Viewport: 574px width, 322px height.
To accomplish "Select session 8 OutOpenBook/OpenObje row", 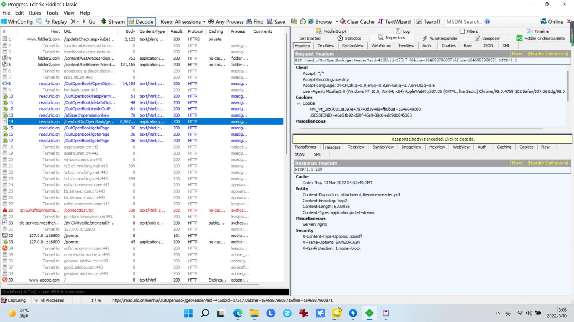I will (142, 83).
